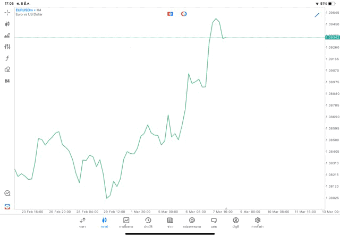Open the function (f) indicators icon
Image resolution: width=340 pixels, height=237 pixels.
coord(7,58)
